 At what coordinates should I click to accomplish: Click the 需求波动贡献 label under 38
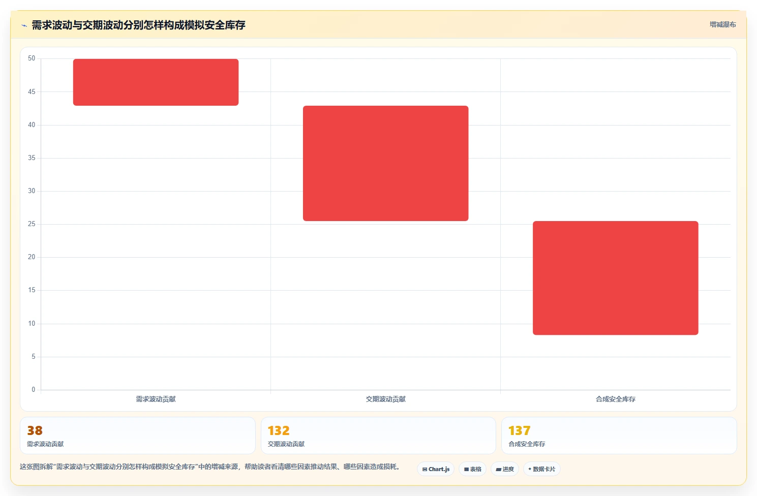[45, 444]
